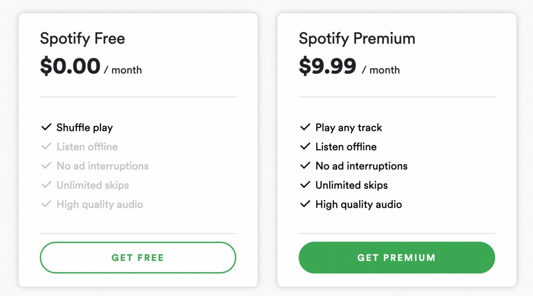The height and width of the screenshot is (296, 533).
Task: Select the Spotify Free plan title
Action: click(x=83, y=39)
